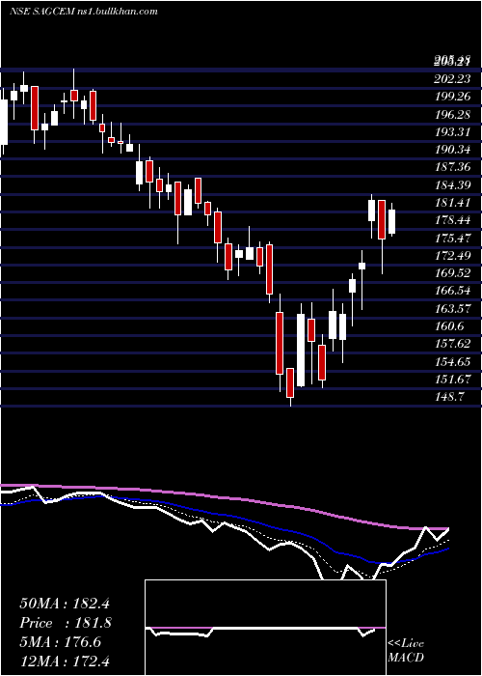
Task: Click the 166.54 price axis label
Action: [452, 291]
